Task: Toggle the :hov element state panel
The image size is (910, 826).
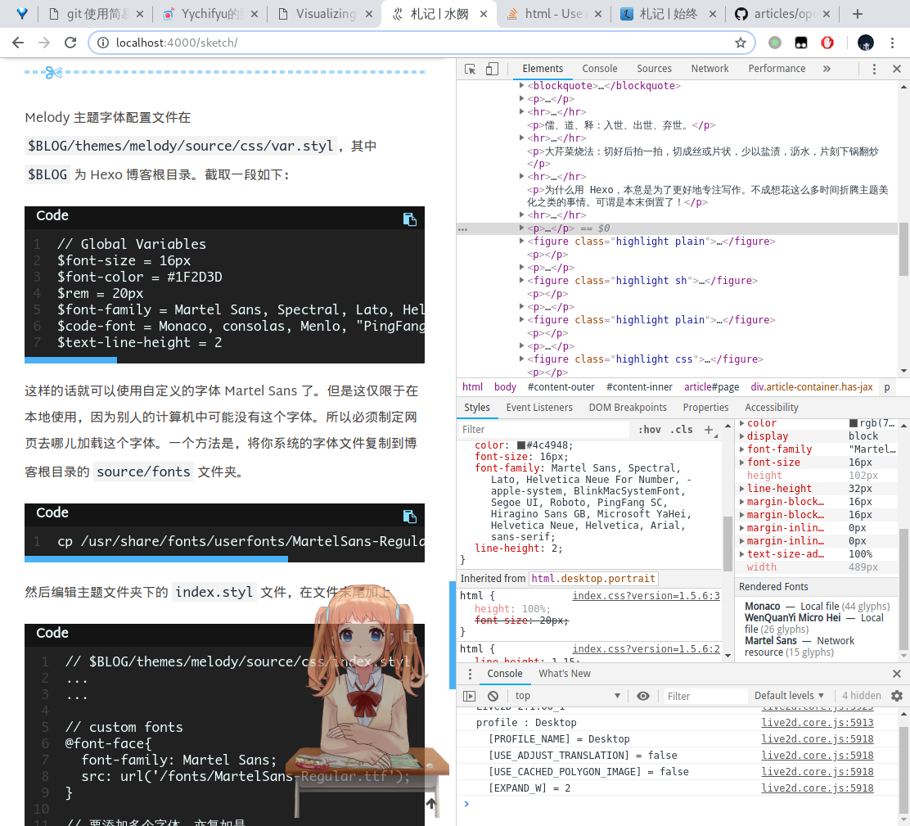Action: pyautogui.click(x=650, y=430)
